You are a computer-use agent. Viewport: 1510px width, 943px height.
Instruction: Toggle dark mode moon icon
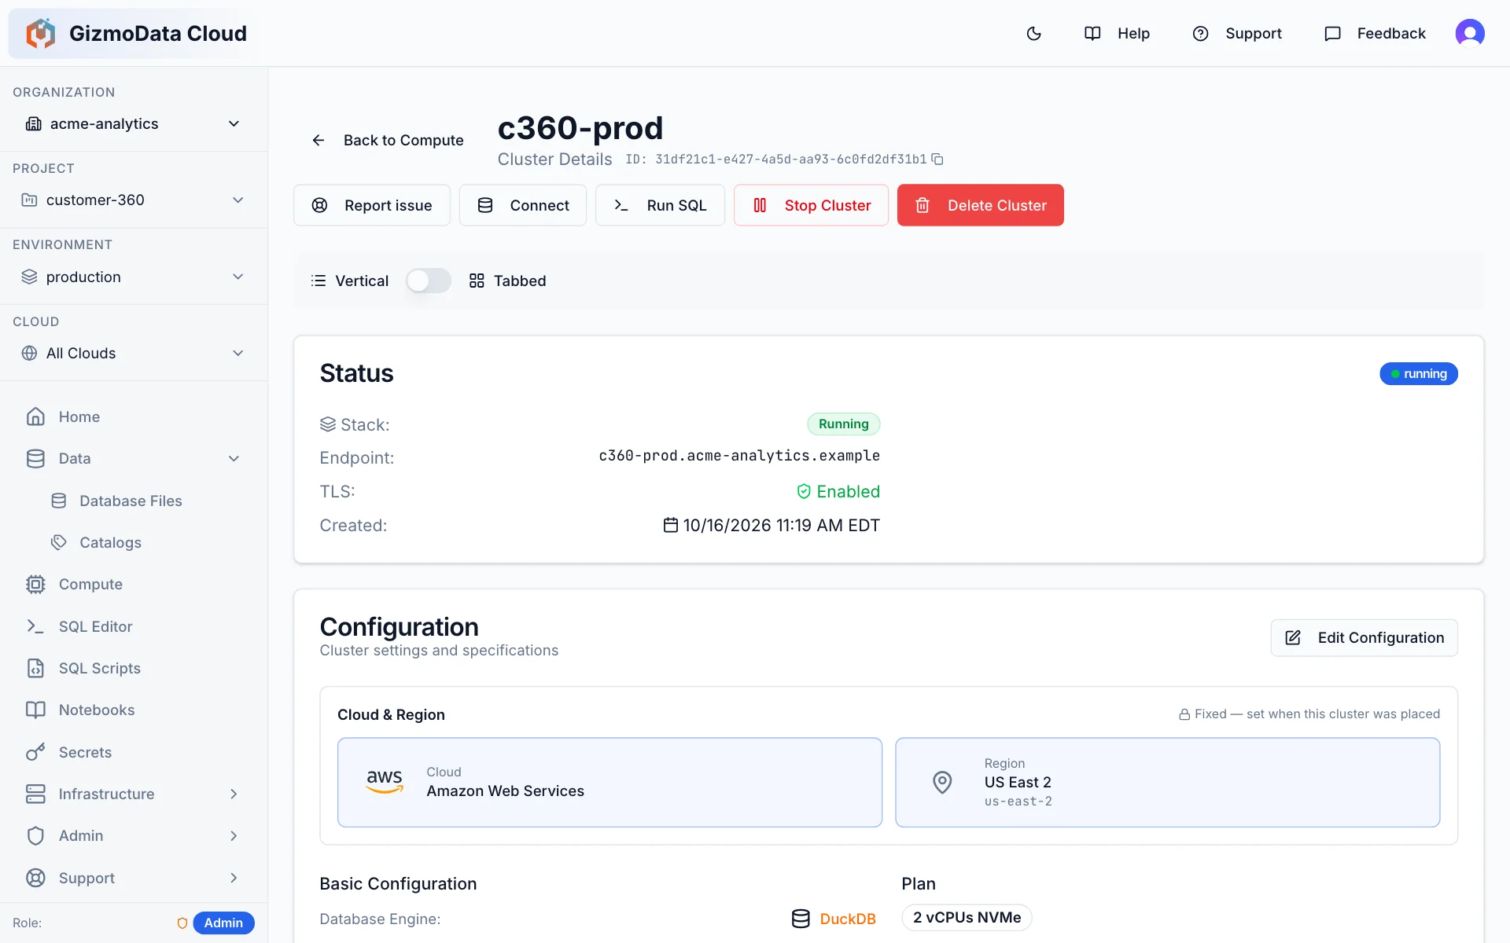[1033, 33]
